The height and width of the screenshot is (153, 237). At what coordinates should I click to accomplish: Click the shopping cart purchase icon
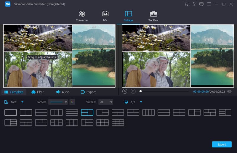coord(186,4)
